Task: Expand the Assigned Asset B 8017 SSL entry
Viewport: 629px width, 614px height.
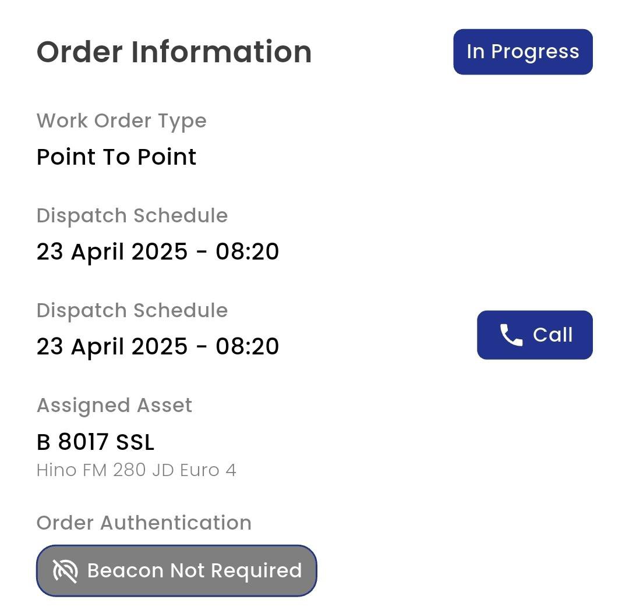Action: click(96, 442)
